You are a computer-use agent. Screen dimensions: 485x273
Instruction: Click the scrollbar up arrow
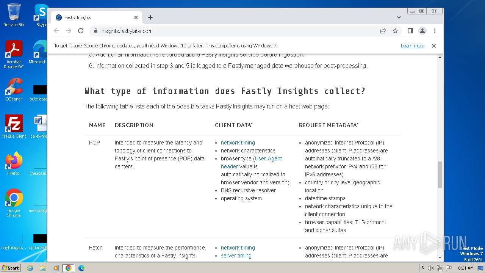click(440, 57)
